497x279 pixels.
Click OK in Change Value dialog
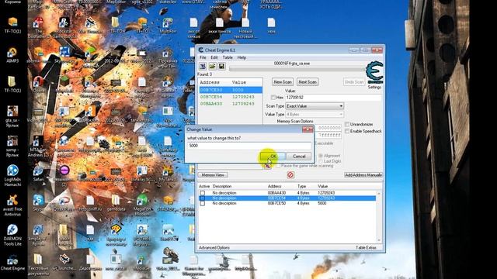273,157
